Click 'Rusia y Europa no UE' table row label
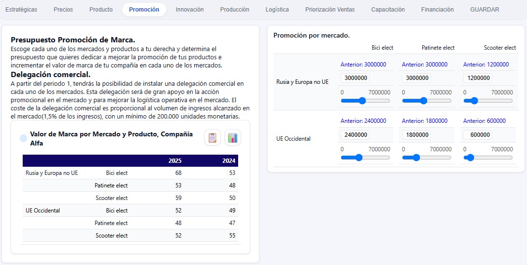Screen dimensions: 527x265 [x=52, y=173]
